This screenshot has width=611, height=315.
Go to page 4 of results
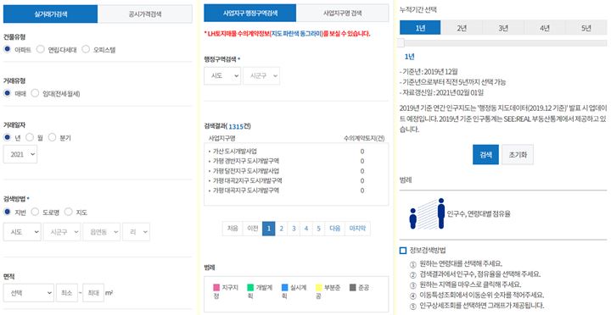(306, 229)
